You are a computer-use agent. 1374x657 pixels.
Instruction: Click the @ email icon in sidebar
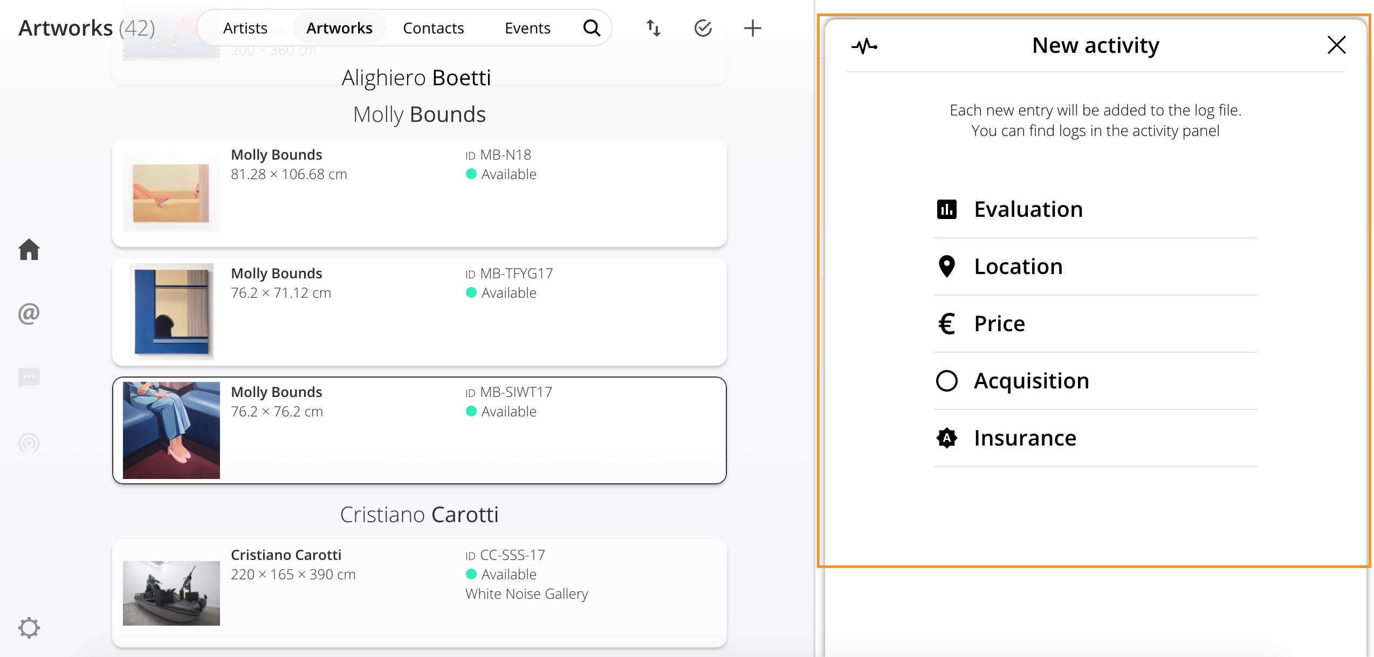tap(29, 313)
